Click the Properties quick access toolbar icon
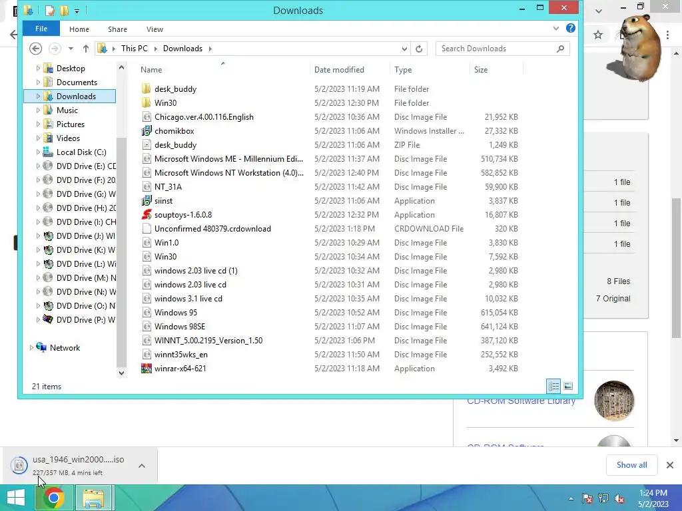This screenshot has width=682, height=511. tap(49, 11)
